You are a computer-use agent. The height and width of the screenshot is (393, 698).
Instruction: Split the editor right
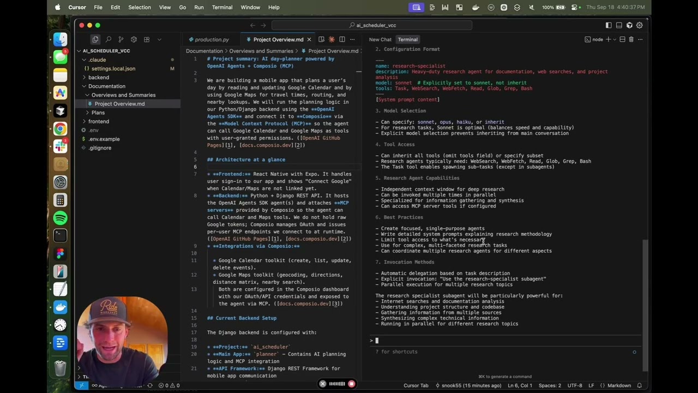(x=342, y=39)
